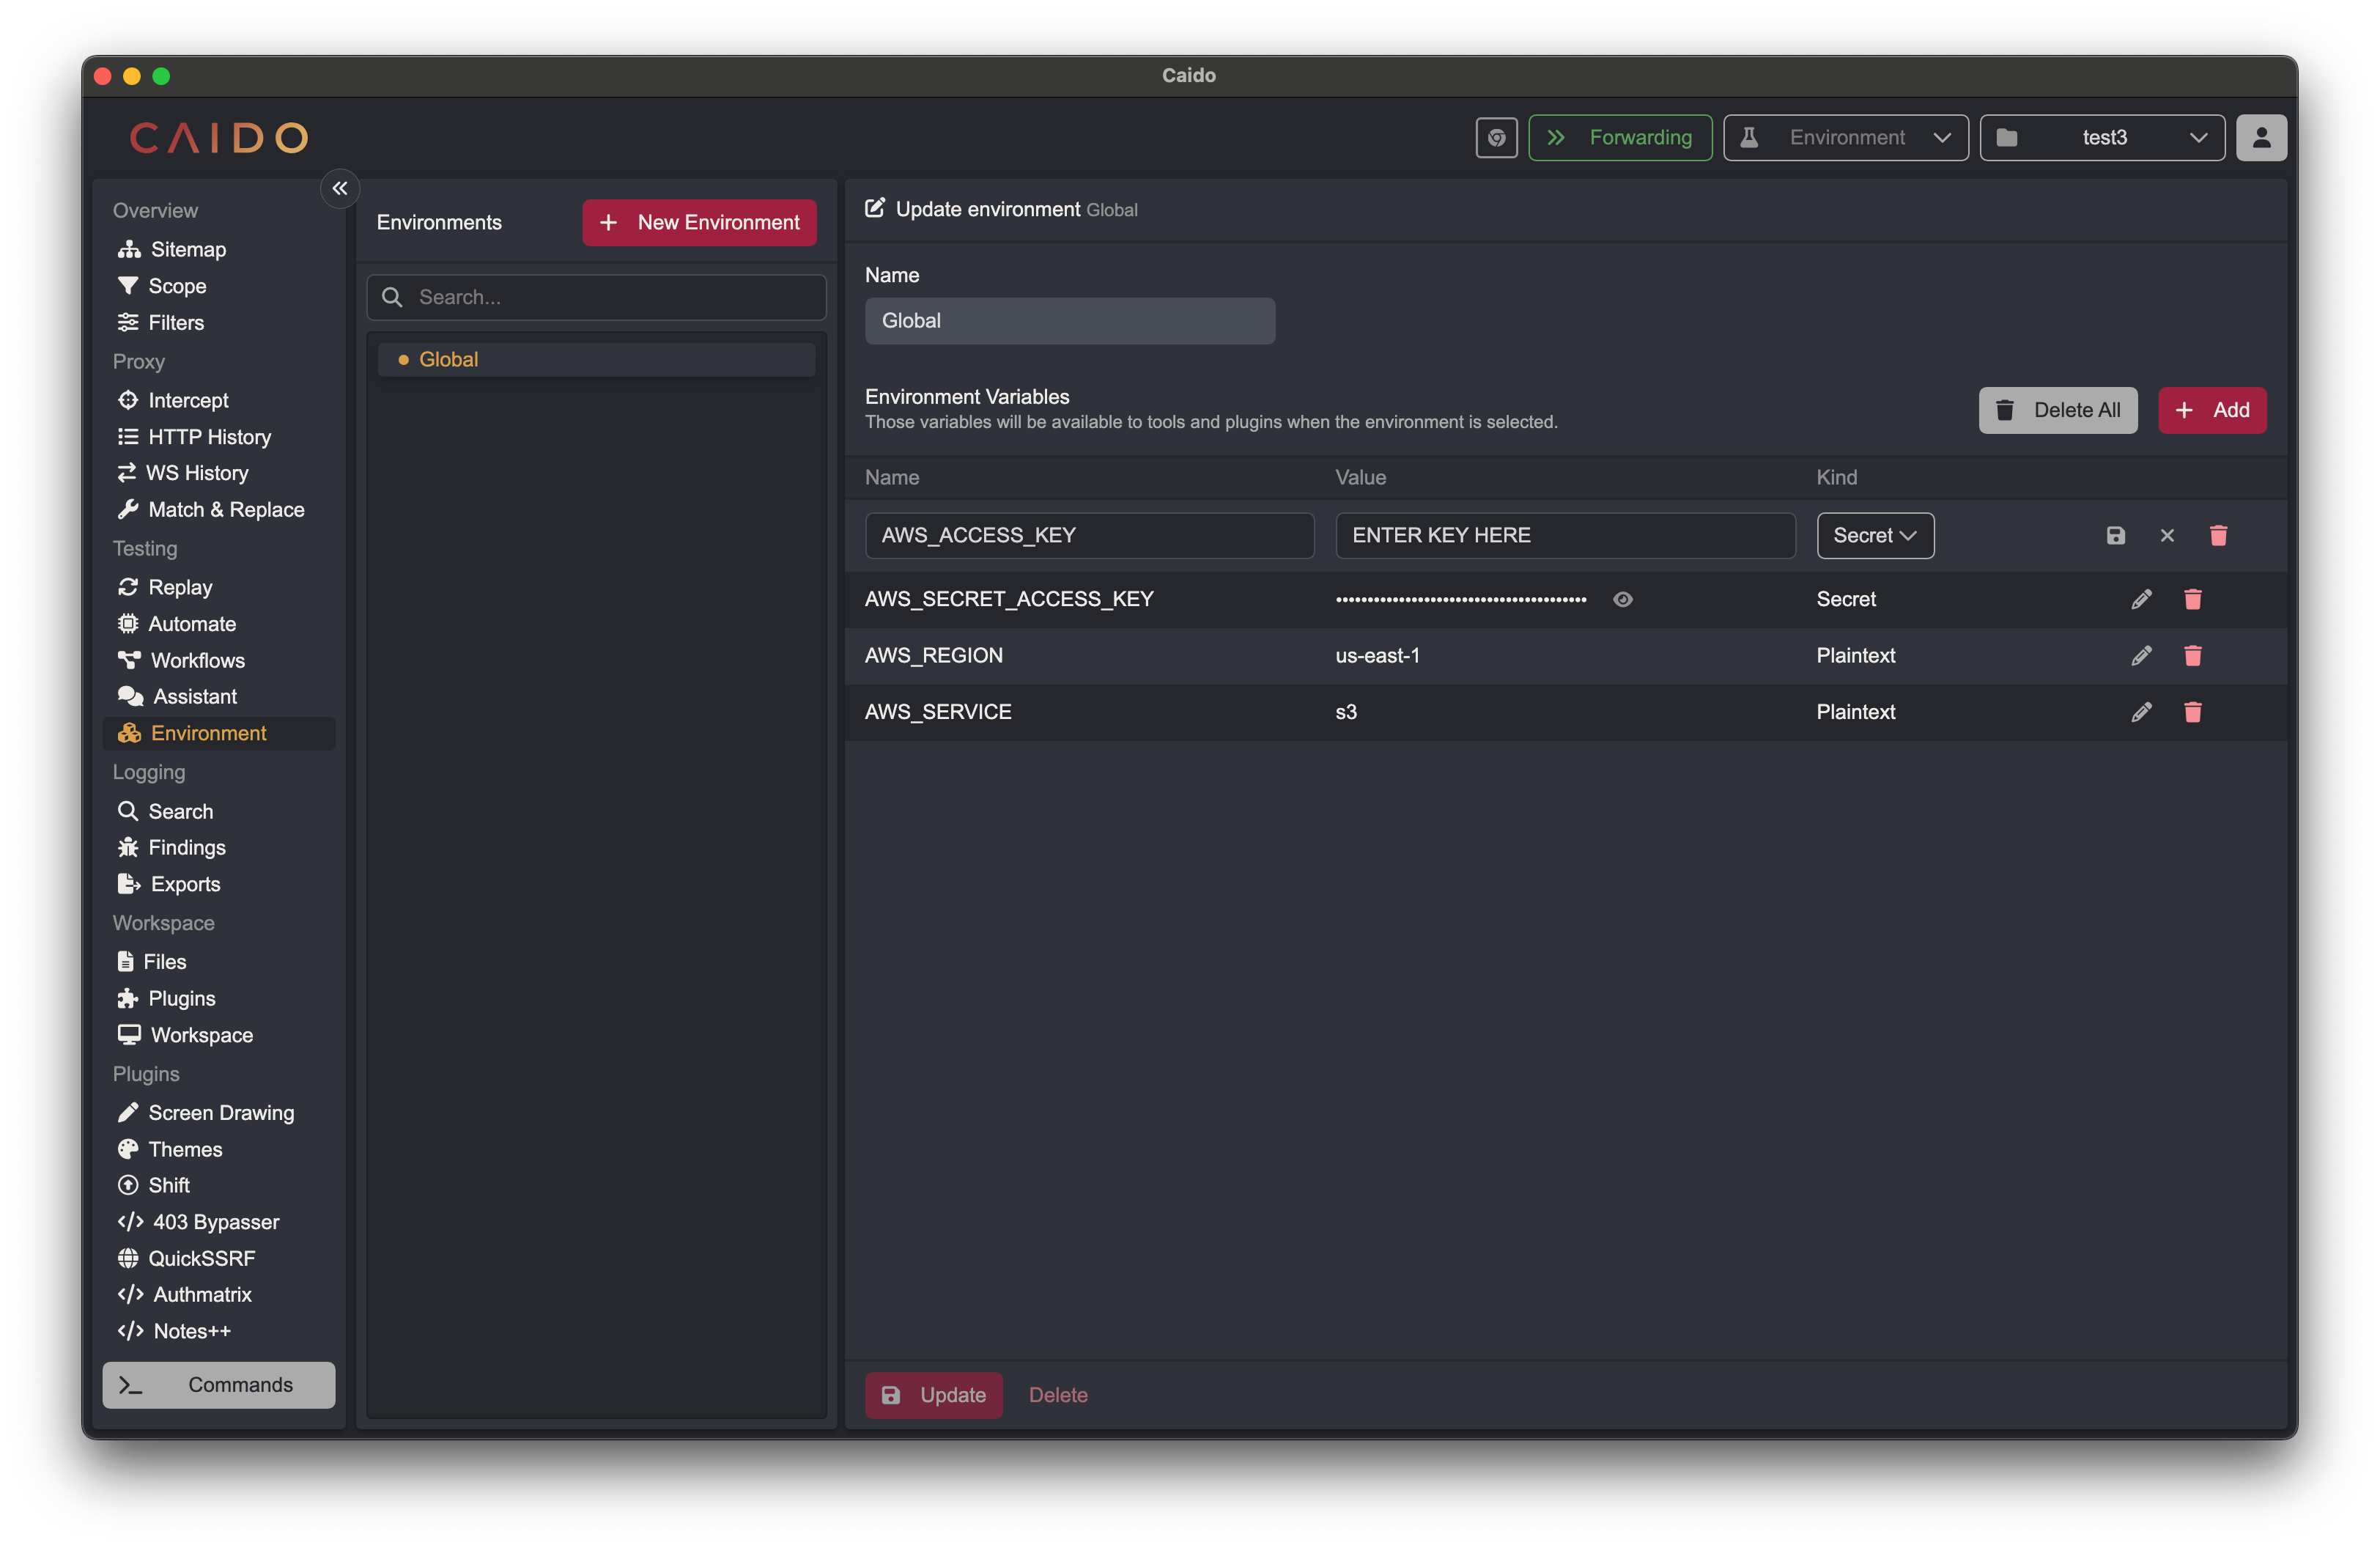Delete the AWS_ACCESS_KEY row with trash icon
Viewport: 2380px width, 1548px height.
click(2218, 536)
